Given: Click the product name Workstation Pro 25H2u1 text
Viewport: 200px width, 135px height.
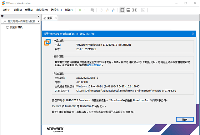Looking at the screenshot, I should point(103,45).
